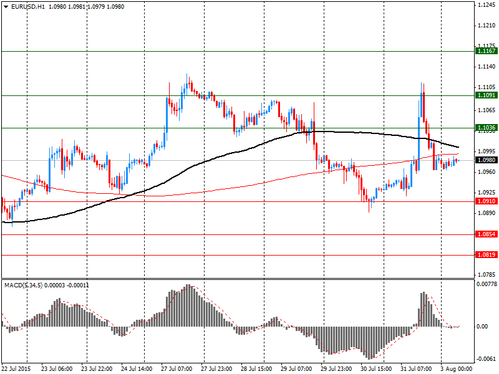
Task: Click the MACD scale value -0.0061
Action: tap(487, 359)
